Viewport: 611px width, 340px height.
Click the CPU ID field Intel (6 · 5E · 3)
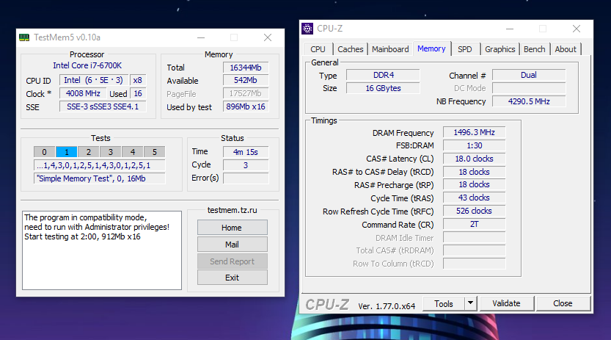tap(94, 80)
